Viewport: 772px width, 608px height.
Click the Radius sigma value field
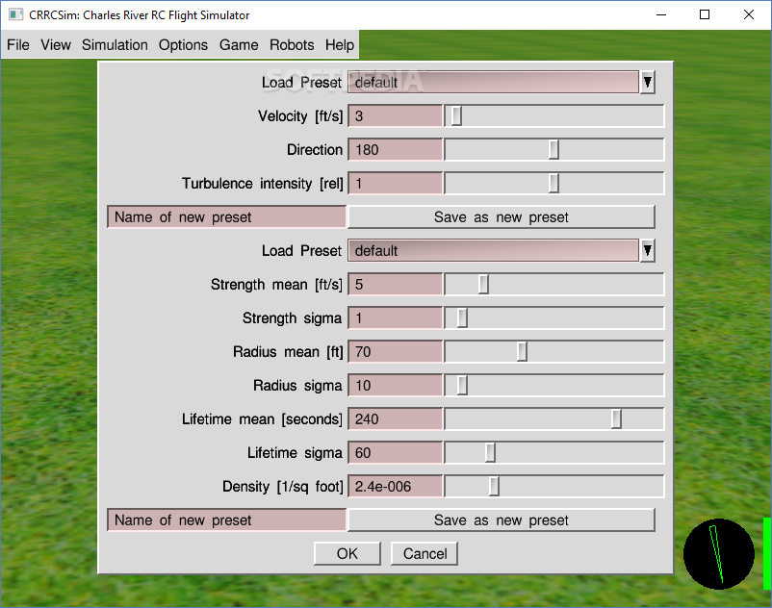(x=396, y=385)
